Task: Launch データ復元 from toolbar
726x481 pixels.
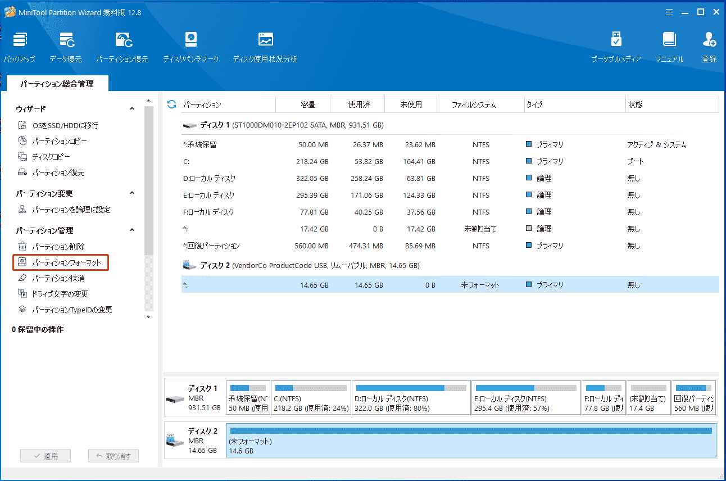Action: pos(66,48)
